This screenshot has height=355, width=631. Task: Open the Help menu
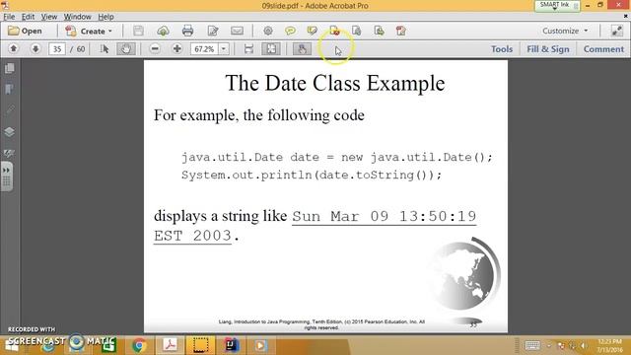pyautogui.click(x=105, y=17)
